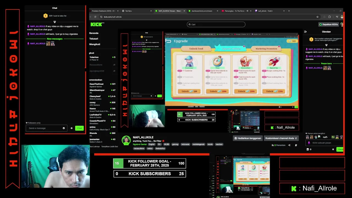
Task: Click the Dapatkan KICKs button
Action: (329, 24)
